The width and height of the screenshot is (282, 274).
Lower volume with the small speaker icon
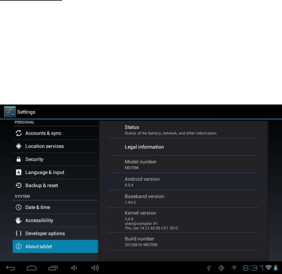click(74, 268)
